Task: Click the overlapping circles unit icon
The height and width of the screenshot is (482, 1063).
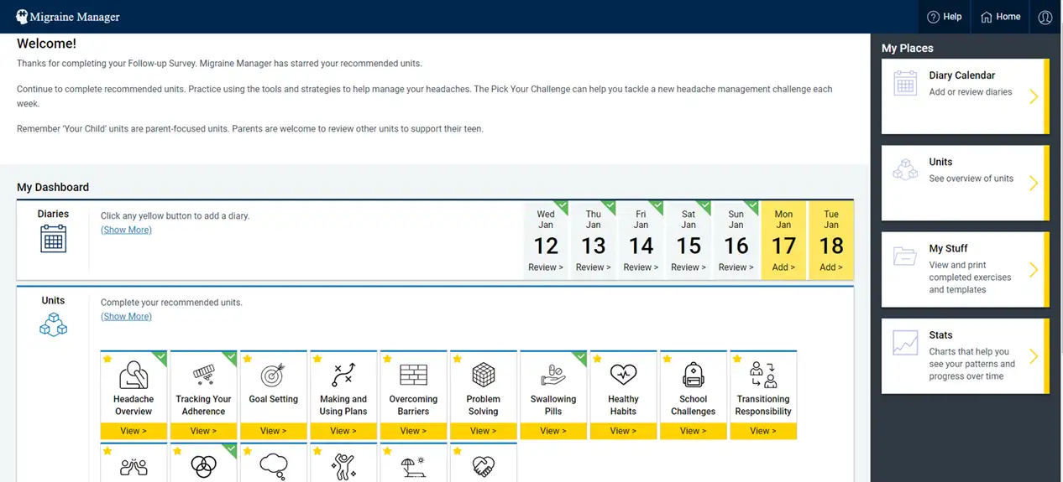Action: pos(203,467)
